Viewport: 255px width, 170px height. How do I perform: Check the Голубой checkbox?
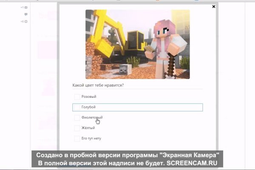pyautogui.click(x=77, y=107)
